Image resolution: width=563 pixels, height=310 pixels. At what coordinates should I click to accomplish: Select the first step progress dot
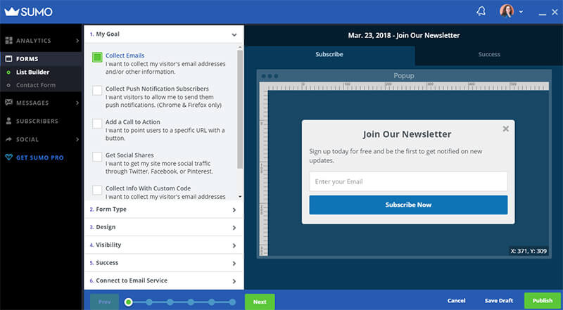click(129, 302)
